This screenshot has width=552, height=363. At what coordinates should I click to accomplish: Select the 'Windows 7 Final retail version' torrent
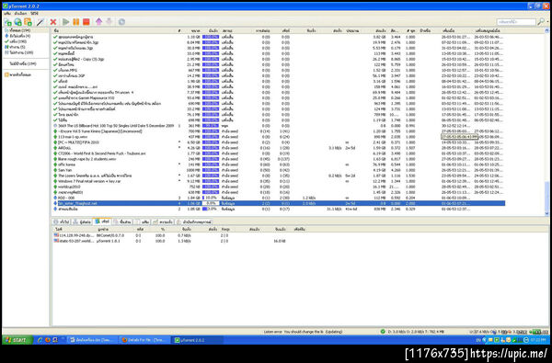click(x=278, y=181)
